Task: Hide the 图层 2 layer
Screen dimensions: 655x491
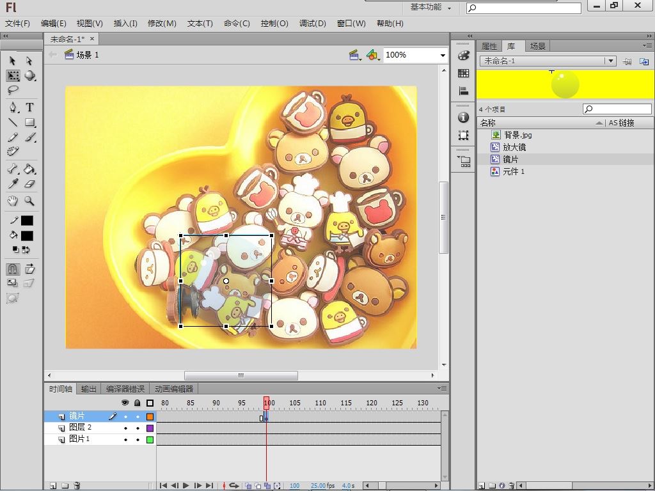Action: point(125,428)
